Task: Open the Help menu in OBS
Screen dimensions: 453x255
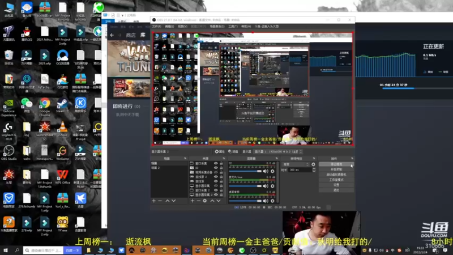Action: pos(246,26)
